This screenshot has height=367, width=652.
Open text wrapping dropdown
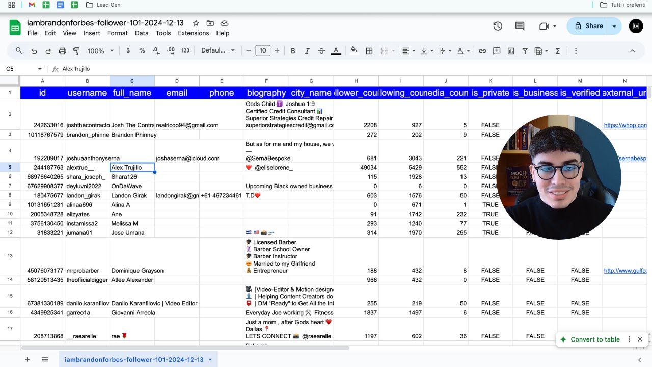[x=445, y=51]
